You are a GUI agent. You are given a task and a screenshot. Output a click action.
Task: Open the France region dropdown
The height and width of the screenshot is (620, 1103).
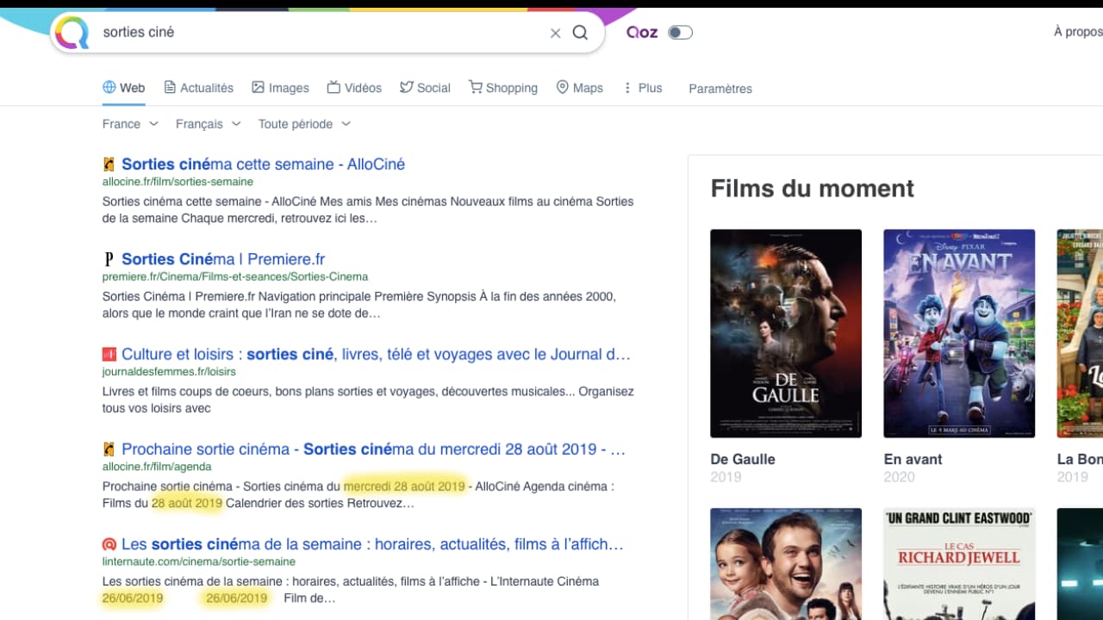point(130,124)
